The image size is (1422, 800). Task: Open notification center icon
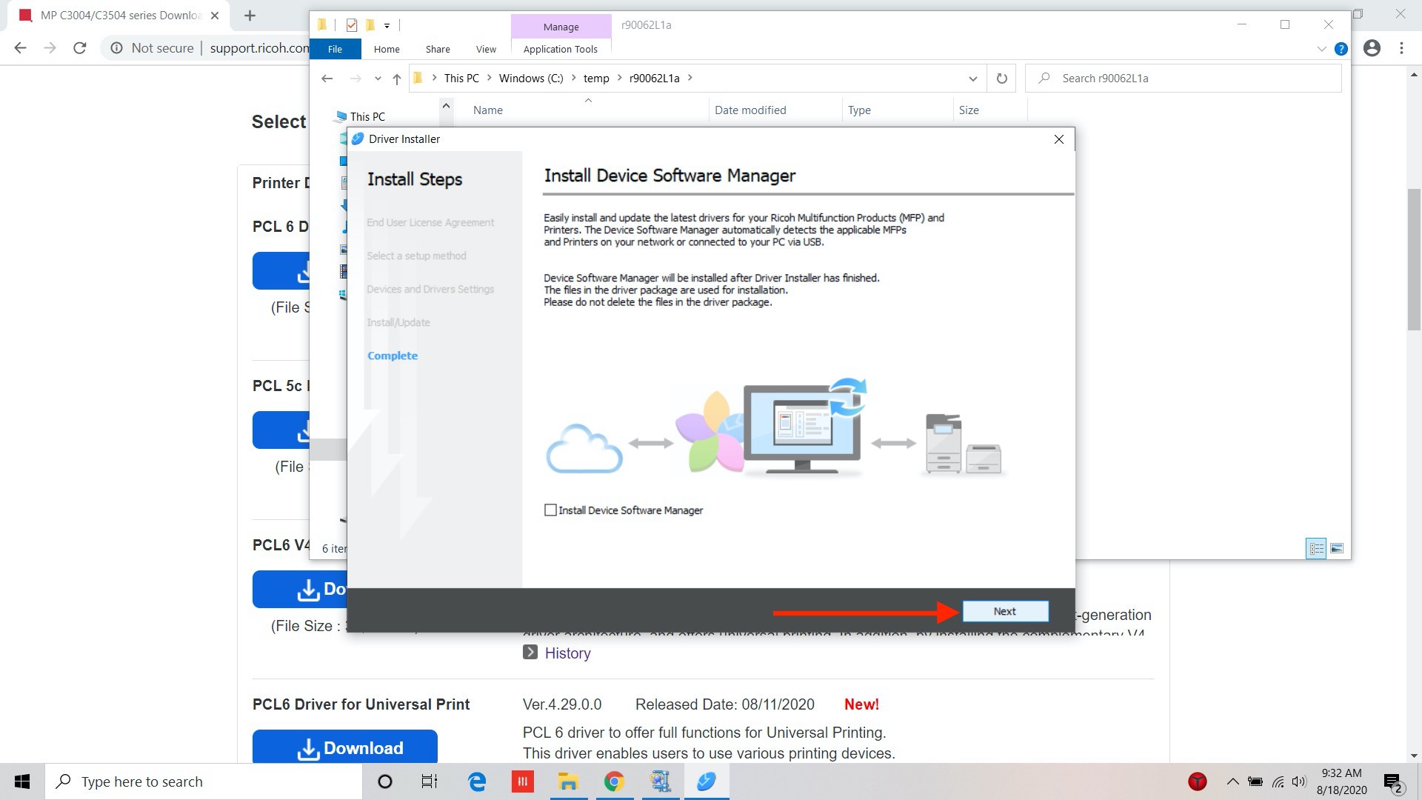click(1393, 782)
